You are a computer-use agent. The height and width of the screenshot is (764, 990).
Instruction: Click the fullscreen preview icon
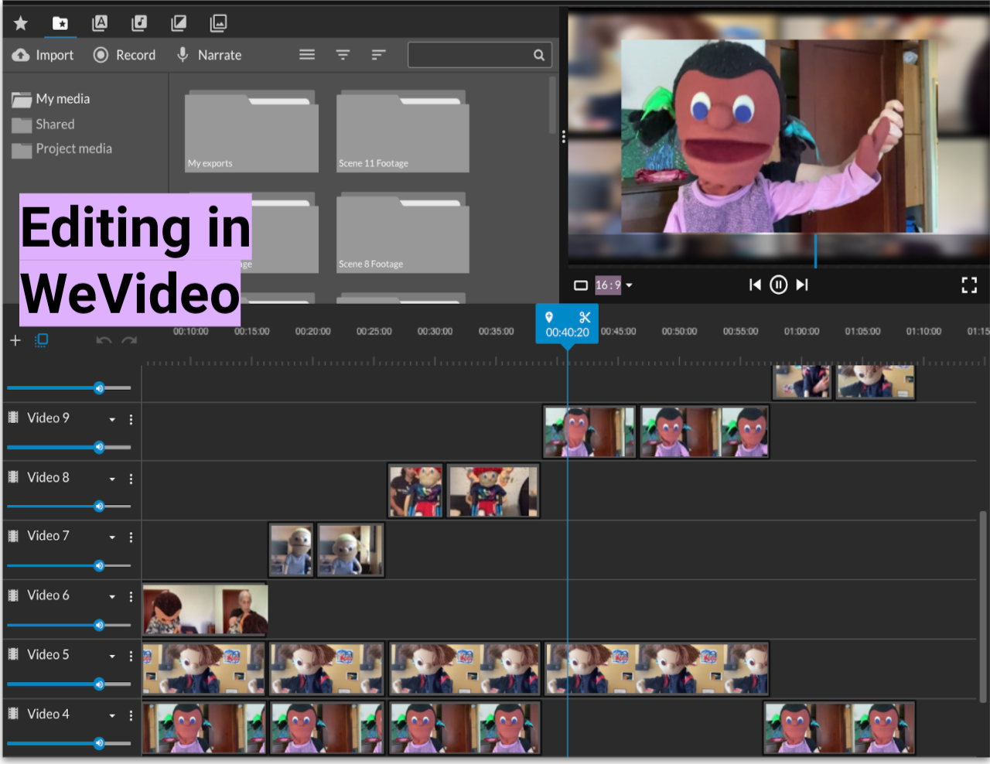(968, 285)
